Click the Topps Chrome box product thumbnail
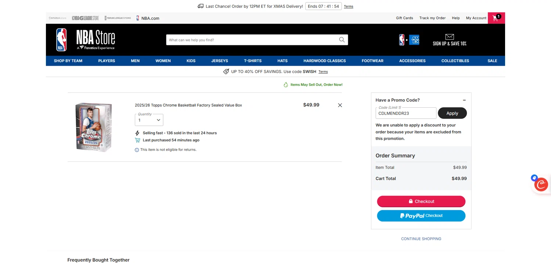Screen dimensions: 551x263 pos(94,127)
